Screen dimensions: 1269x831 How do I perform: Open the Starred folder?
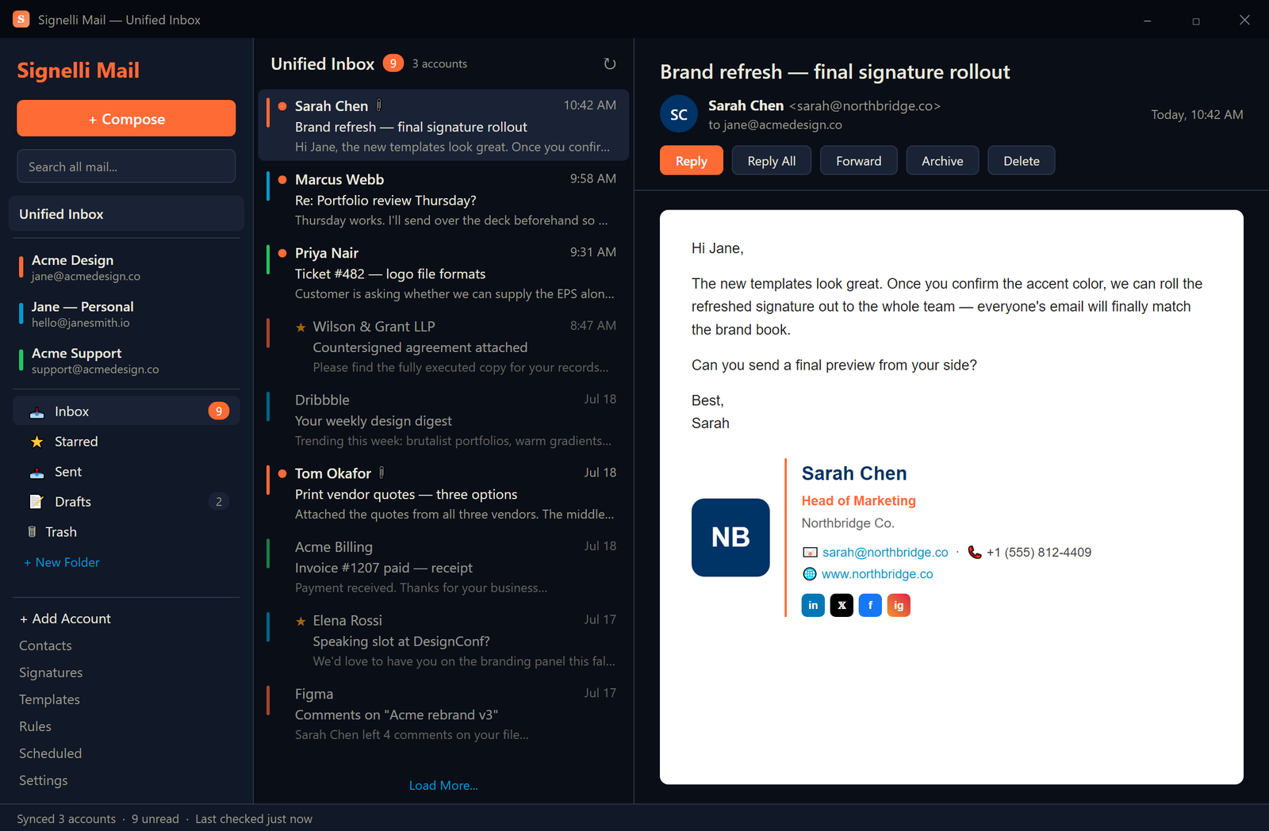click(126, 442)
